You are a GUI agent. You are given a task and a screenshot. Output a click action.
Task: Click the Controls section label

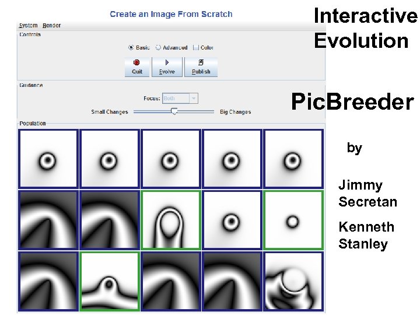(30, 34)
